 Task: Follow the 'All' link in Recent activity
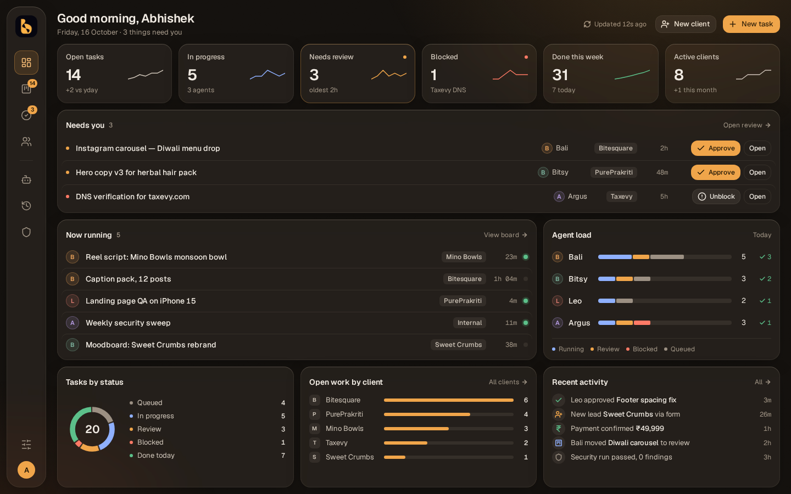coord(762,382)
